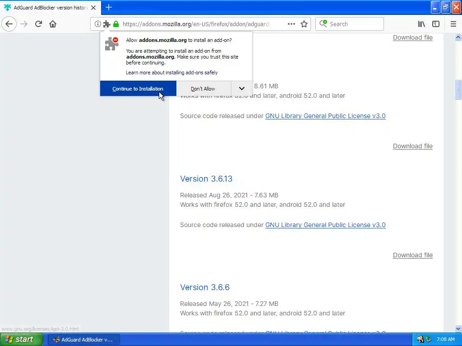Click Continue to Installation button
Image resolution: width=462 pixels, height=346 pixels.
pyautogui.click(x=138, y=89)
